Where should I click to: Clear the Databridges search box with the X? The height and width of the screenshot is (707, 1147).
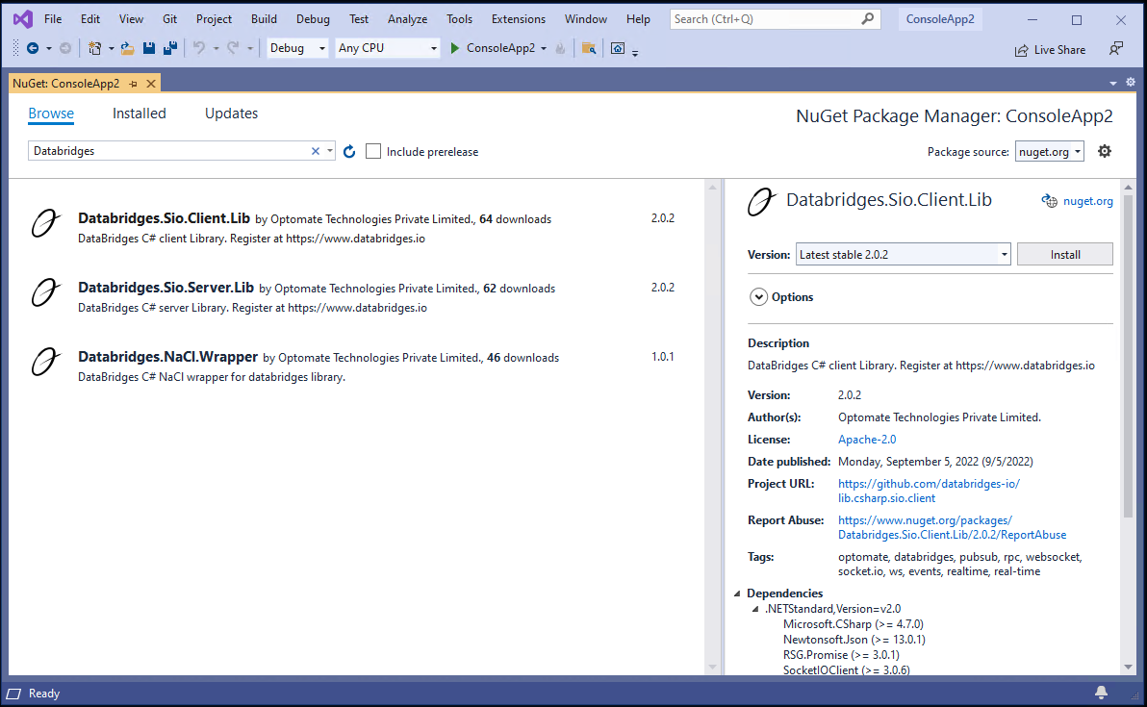pos(315,151)
